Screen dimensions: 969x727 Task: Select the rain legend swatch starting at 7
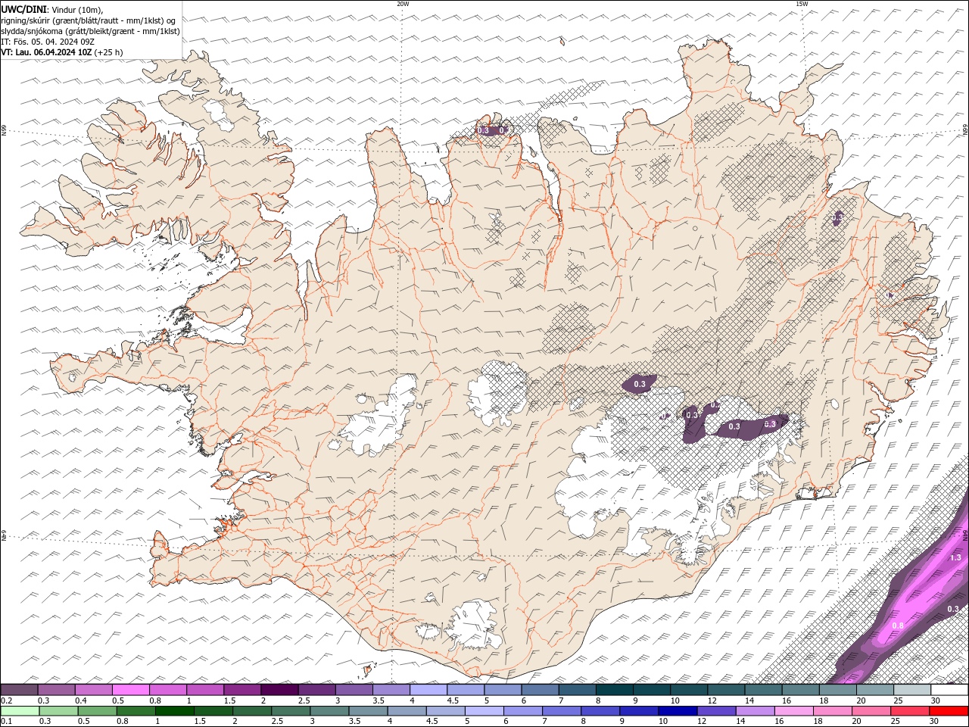(561, 711)
